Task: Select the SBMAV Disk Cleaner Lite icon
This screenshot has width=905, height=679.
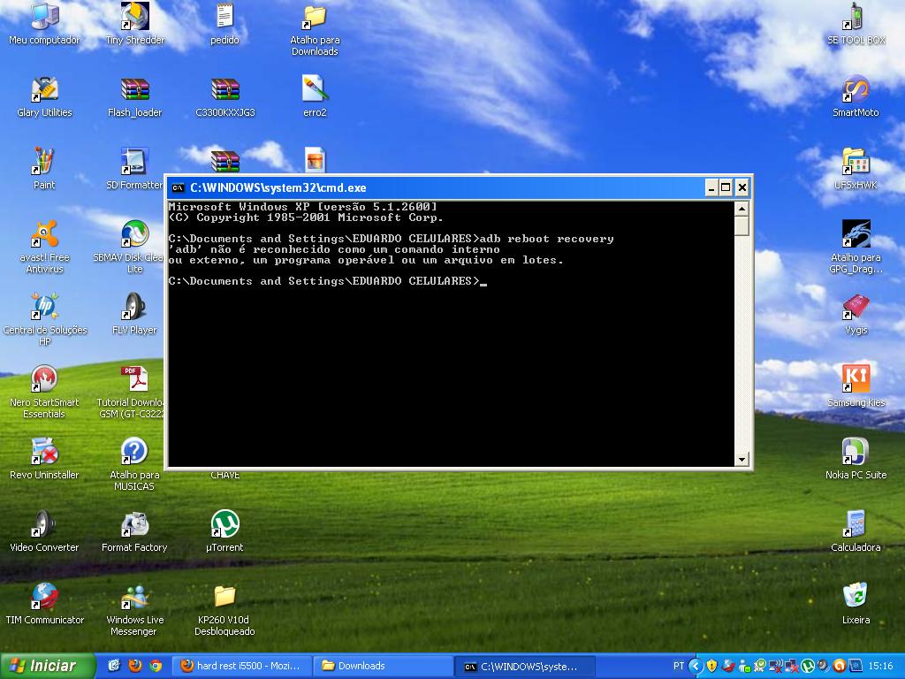Action: click(x=128, y=247)
